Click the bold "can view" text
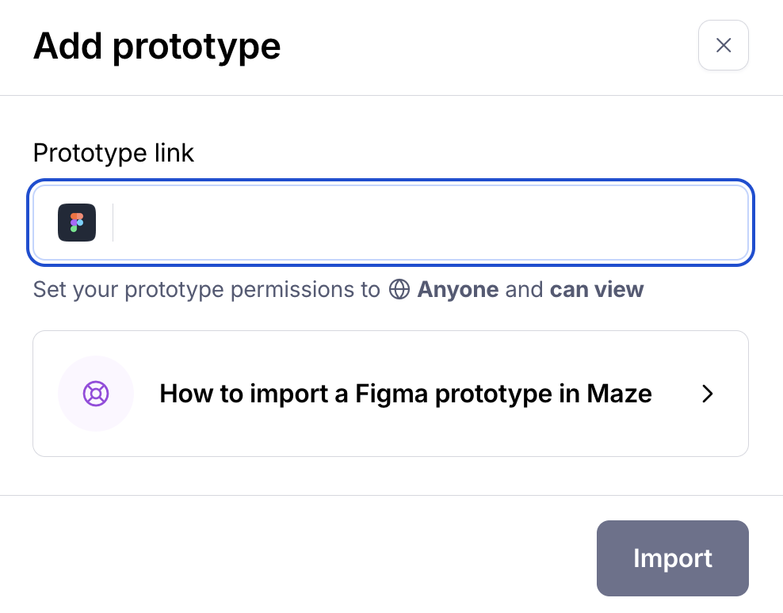Viewport: 783px width, 613px height. tap(597, 290)
